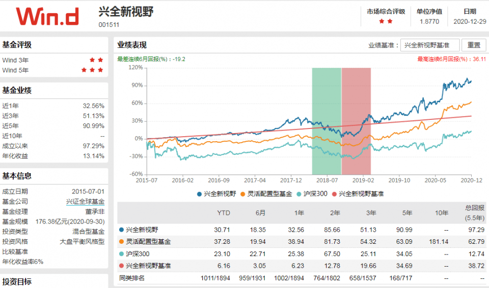Click the 基金评级 section header
Viewport: 489px width, 288px height.
(x=17, y=45)
